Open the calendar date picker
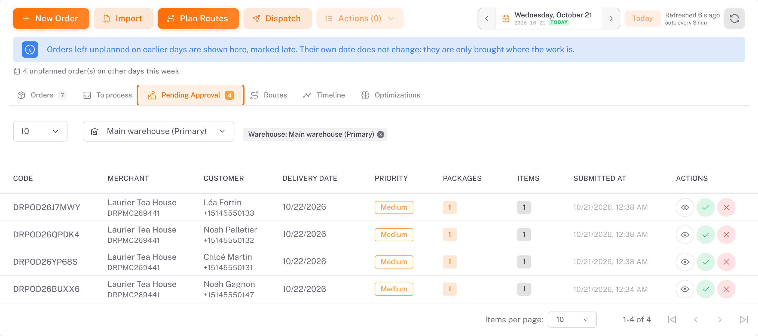Image resolution: width=758 pixels, height=336 pixels. (x=549, y=19)
